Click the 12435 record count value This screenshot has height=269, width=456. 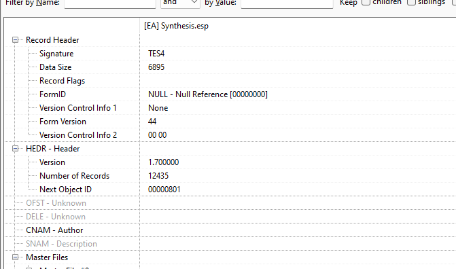158,176
